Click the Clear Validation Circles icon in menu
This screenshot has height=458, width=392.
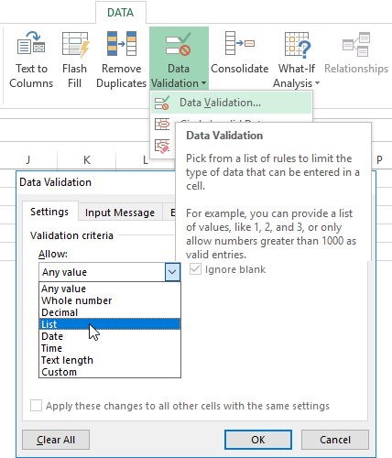[x=162, y=146]
